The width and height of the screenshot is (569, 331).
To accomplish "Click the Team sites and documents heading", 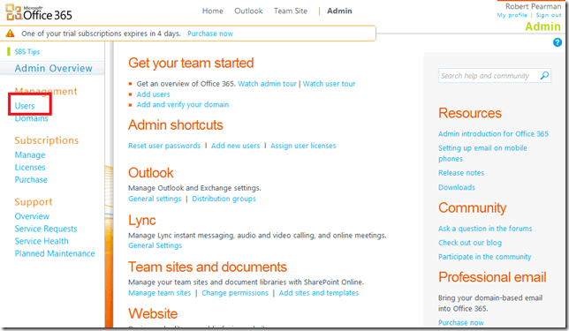I will (208, 267).
